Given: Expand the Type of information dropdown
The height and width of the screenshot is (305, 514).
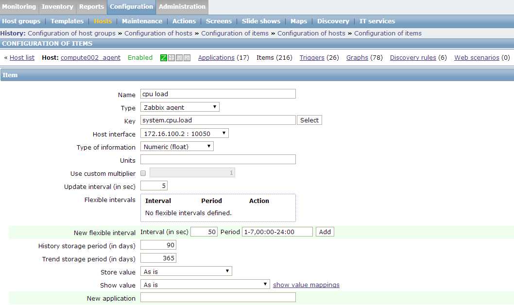Looking at the screenshot, I should (x=177, y=147).
